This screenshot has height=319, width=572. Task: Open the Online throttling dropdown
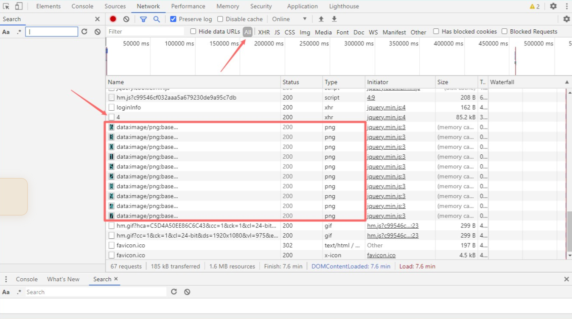click(x=289, y=19)
